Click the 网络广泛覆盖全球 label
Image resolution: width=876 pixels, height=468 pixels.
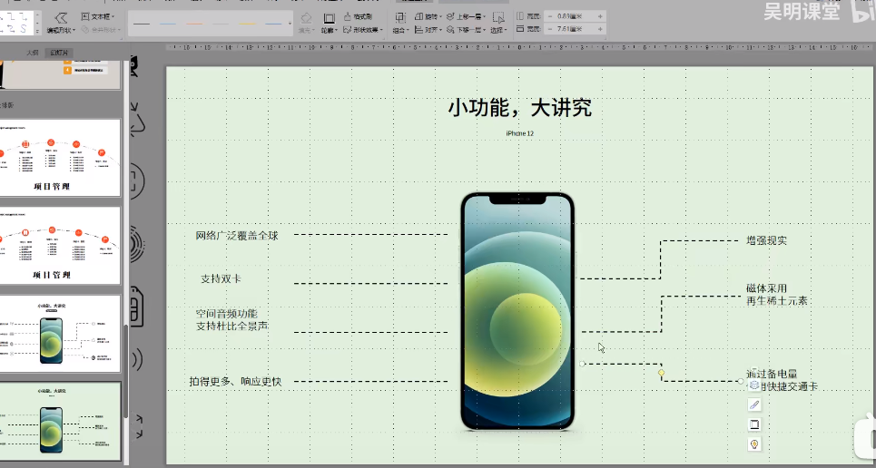pyautogui.click(x=237, y=236)
